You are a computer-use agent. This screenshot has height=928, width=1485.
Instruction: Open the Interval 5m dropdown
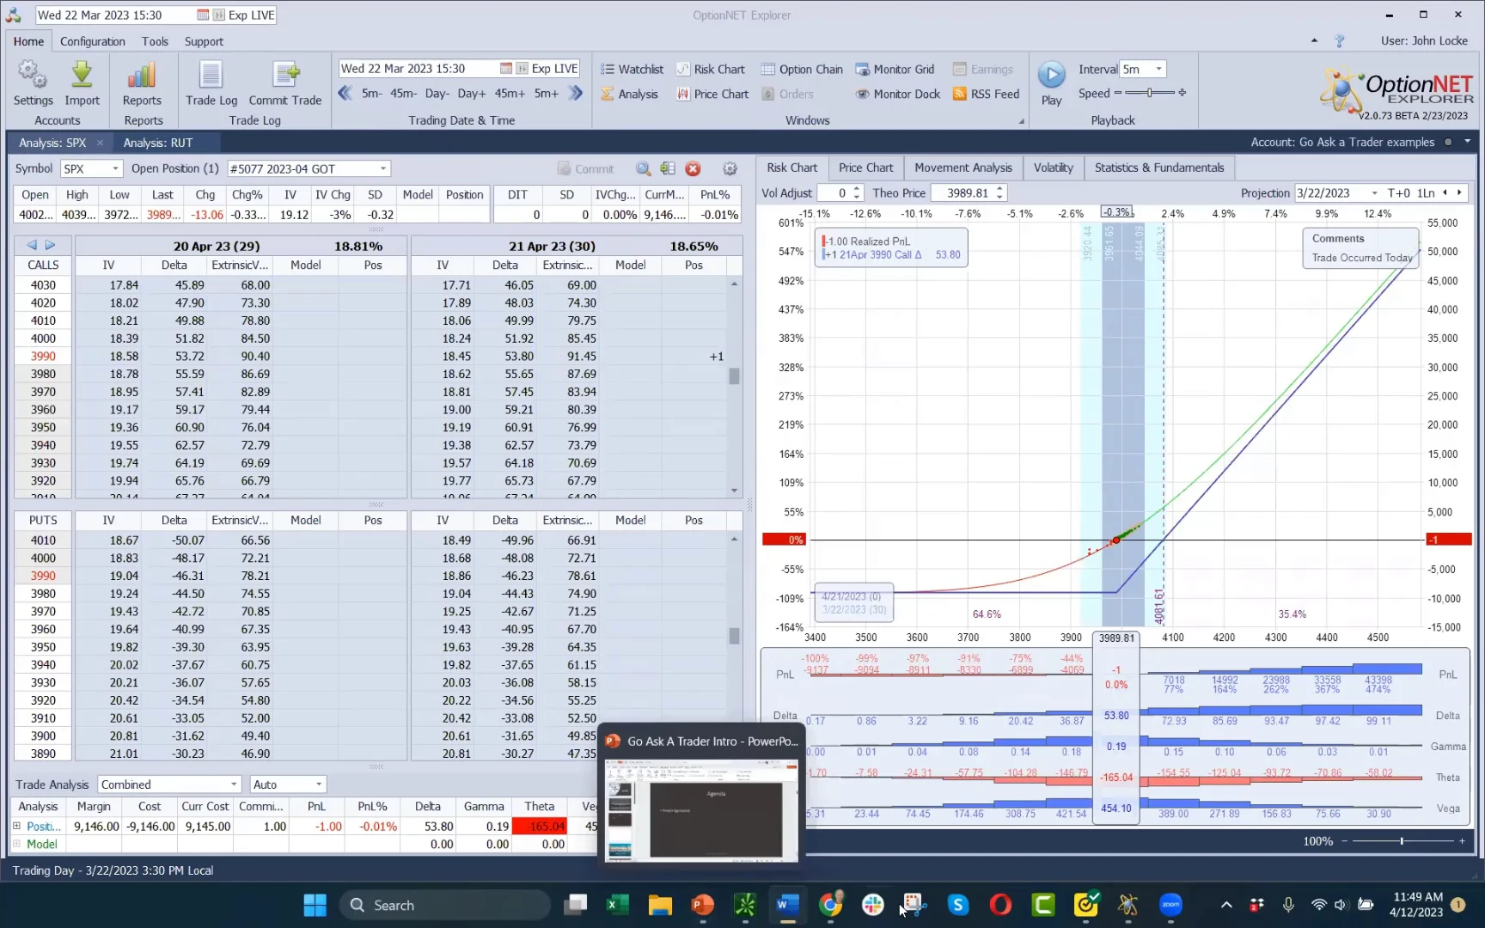coord(1158,69)
